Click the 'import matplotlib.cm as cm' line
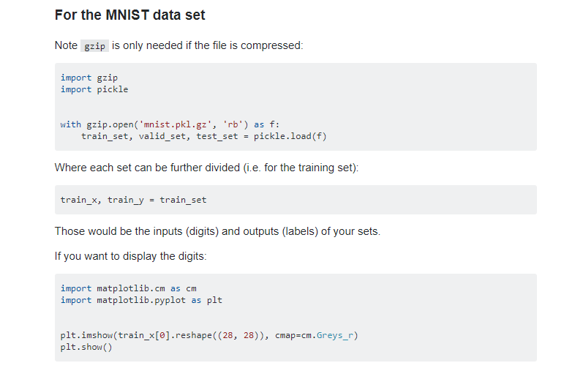The width and height of the screenshot is (564, 382). coord(129,288)
